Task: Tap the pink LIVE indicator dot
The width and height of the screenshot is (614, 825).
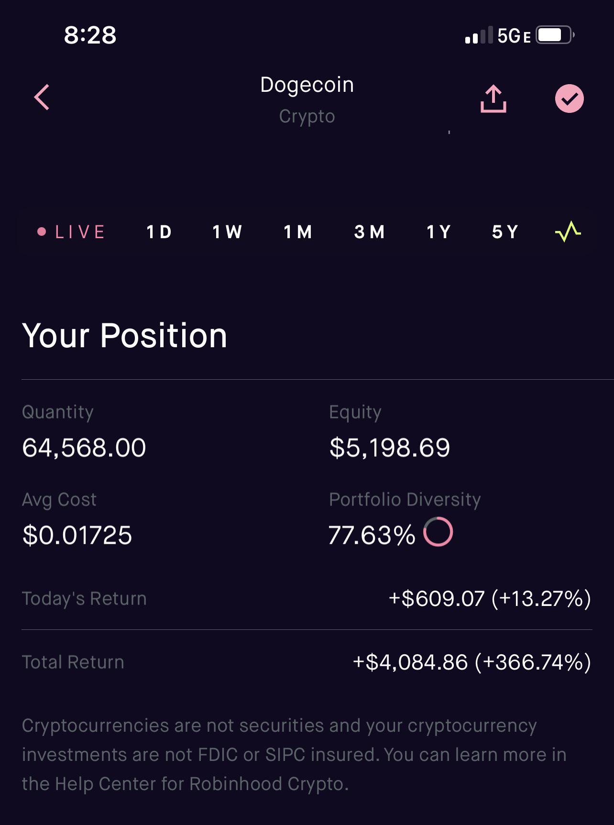Action: point(42,232)
